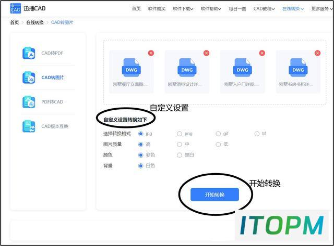Open the 软件购买 nav item
The height and width of the screenshot is (246, 334).
tap(157, 9)
